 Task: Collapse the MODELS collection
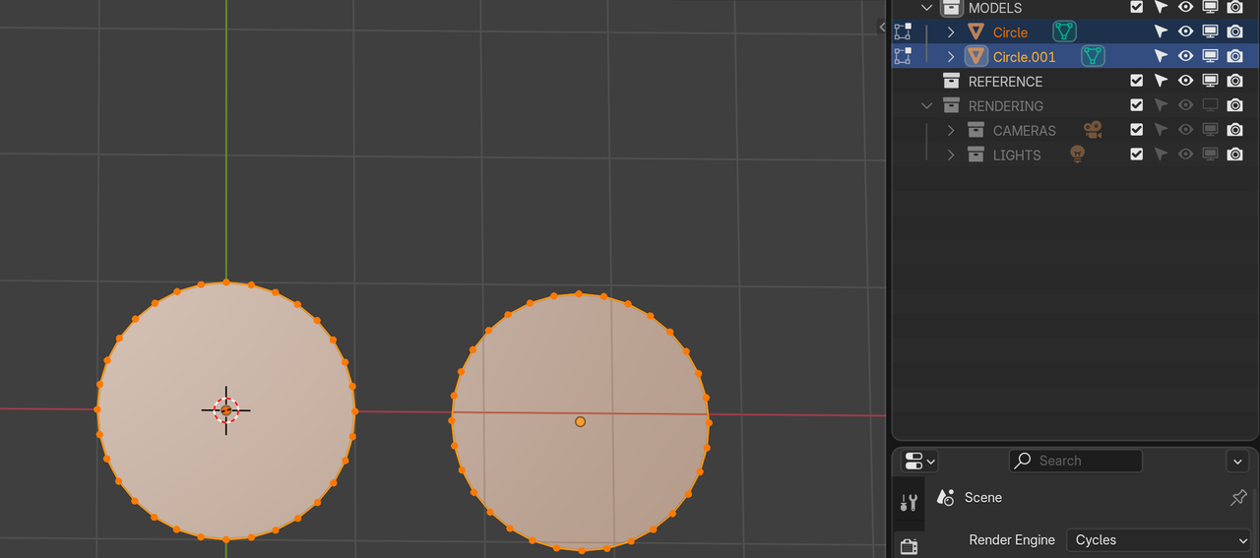926,8
